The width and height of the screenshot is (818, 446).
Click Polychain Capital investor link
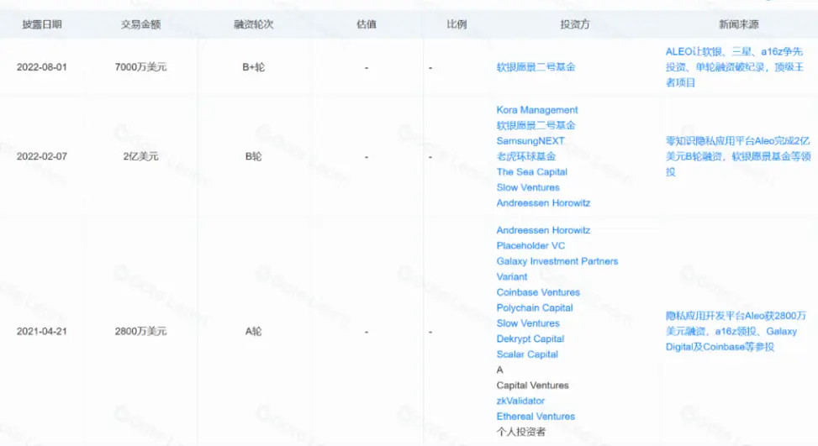pos(535,308)
